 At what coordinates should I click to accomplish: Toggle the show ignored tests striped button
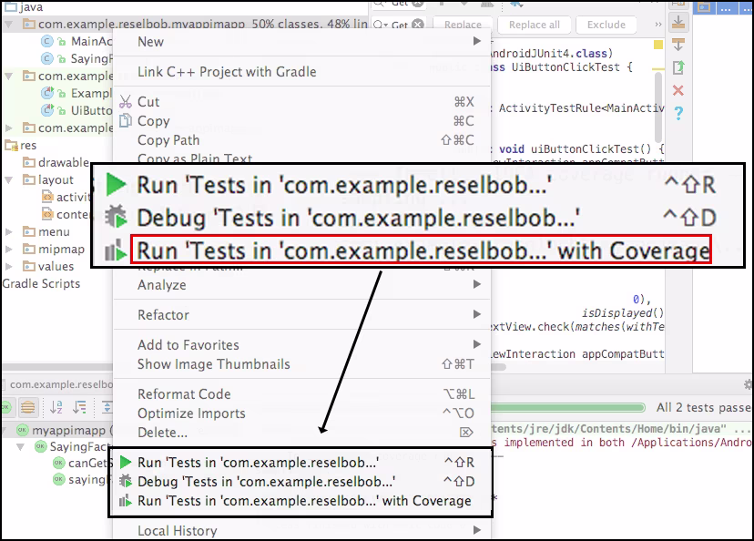(x=28, y=407)
